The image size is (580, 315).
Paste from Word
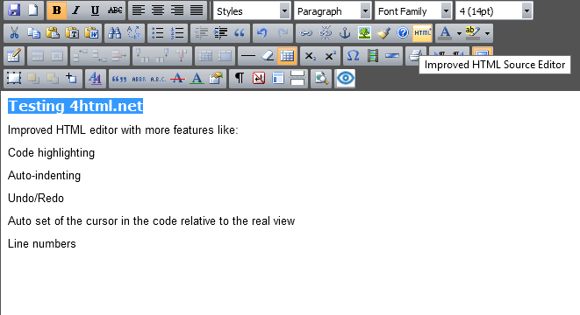pyautogui.click(x=91, y=33)
